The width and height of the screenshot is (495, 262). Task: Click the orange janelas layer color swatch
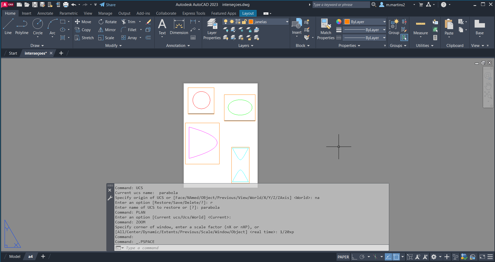tap(251, 22)
